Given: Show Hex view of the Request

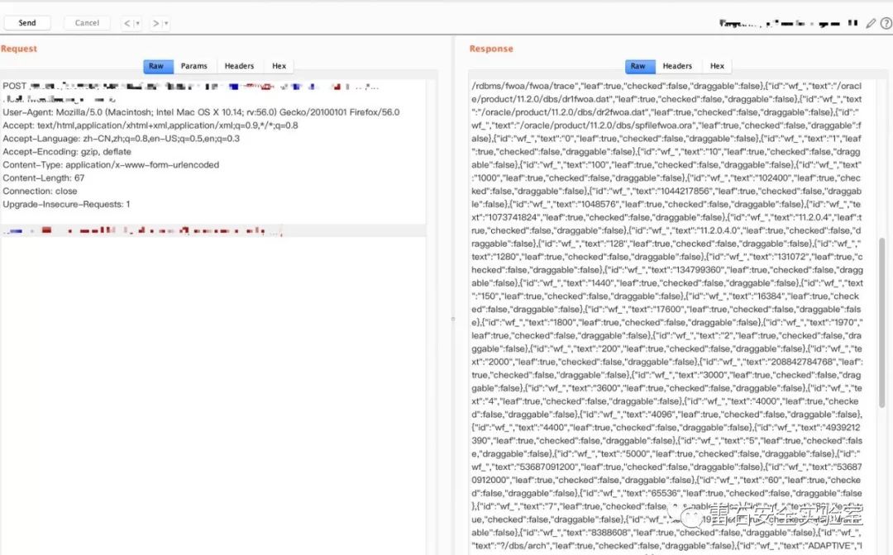Looking at the screenshot, I should tap(279, 66).
